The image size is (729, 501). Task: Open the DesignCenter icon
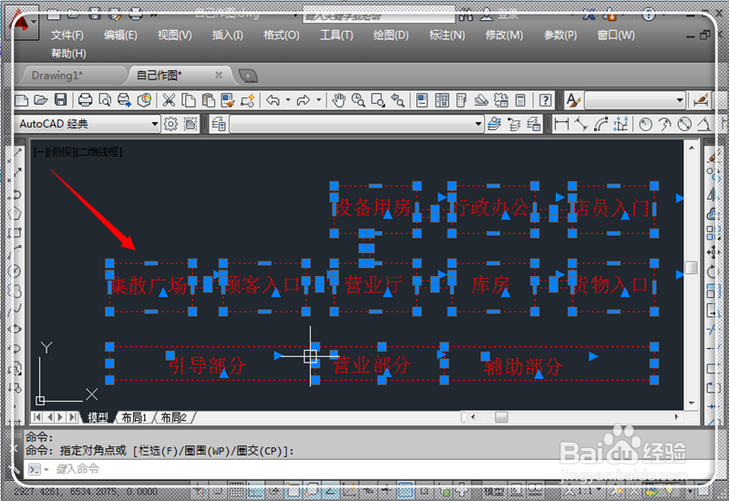[442, 100]
